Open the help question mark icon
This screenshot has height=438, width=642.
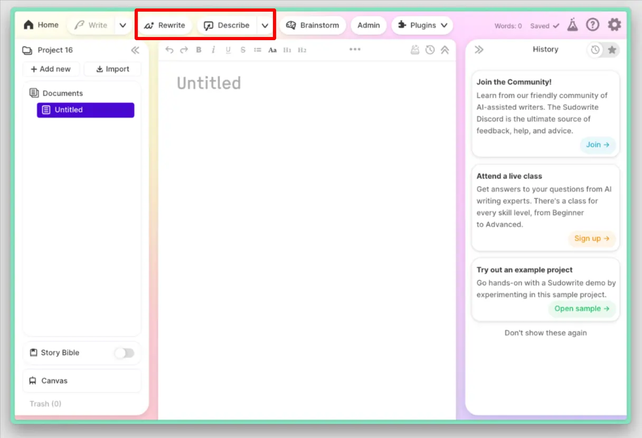coord(592,24)
